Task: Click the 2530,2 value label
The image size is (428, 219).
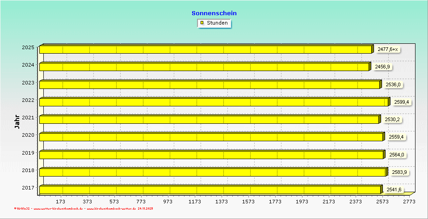Action: (x=392, y=119)
